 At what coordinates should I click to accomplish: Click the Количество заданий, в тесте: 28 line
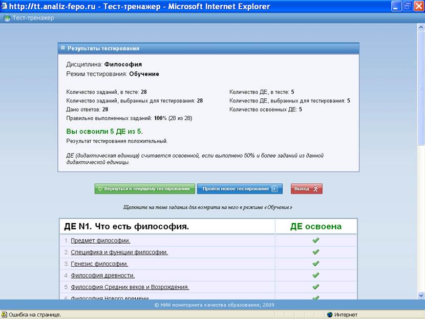click(x=107, y=92)
